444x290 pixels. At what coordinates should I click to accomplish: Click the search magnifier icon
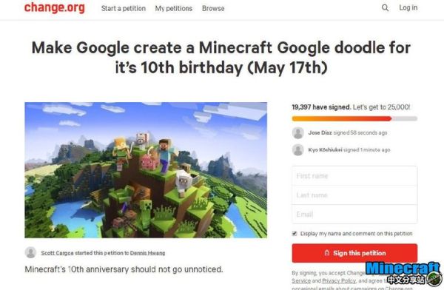(385, 7)
